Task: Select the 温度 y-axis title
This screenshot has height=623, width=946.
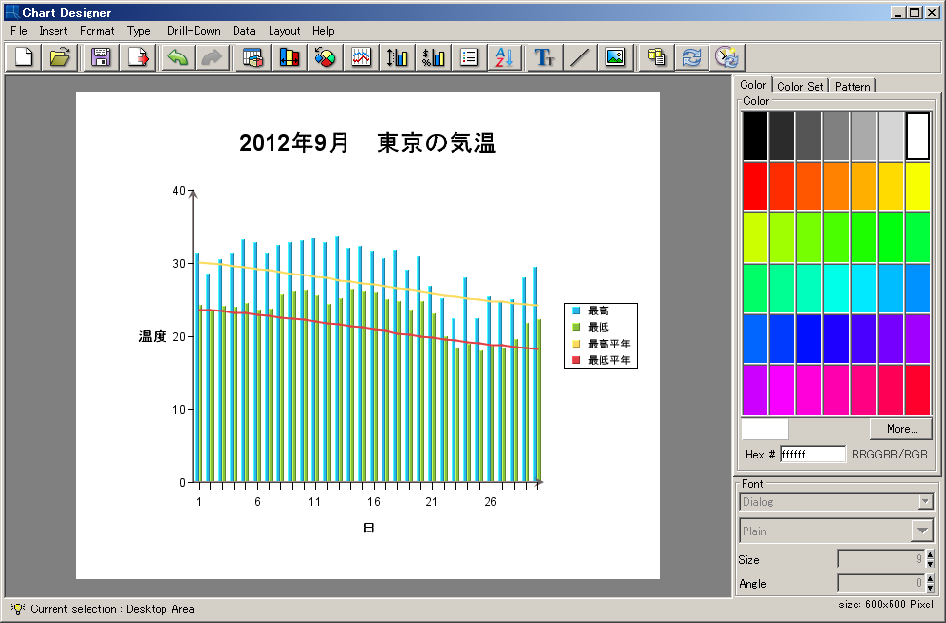Action: [x=153, y=336]
